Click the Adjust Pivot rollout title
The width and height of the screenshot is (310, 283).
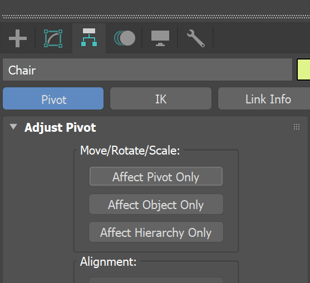click(60, 127)
